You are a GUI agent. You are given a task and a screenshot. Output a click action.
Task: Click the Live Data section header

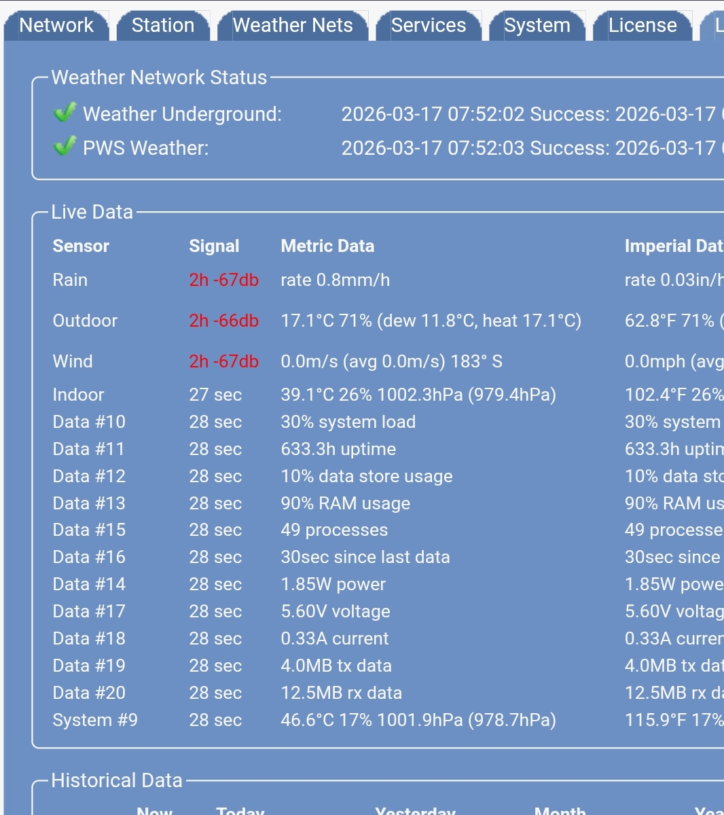[92, 212]
